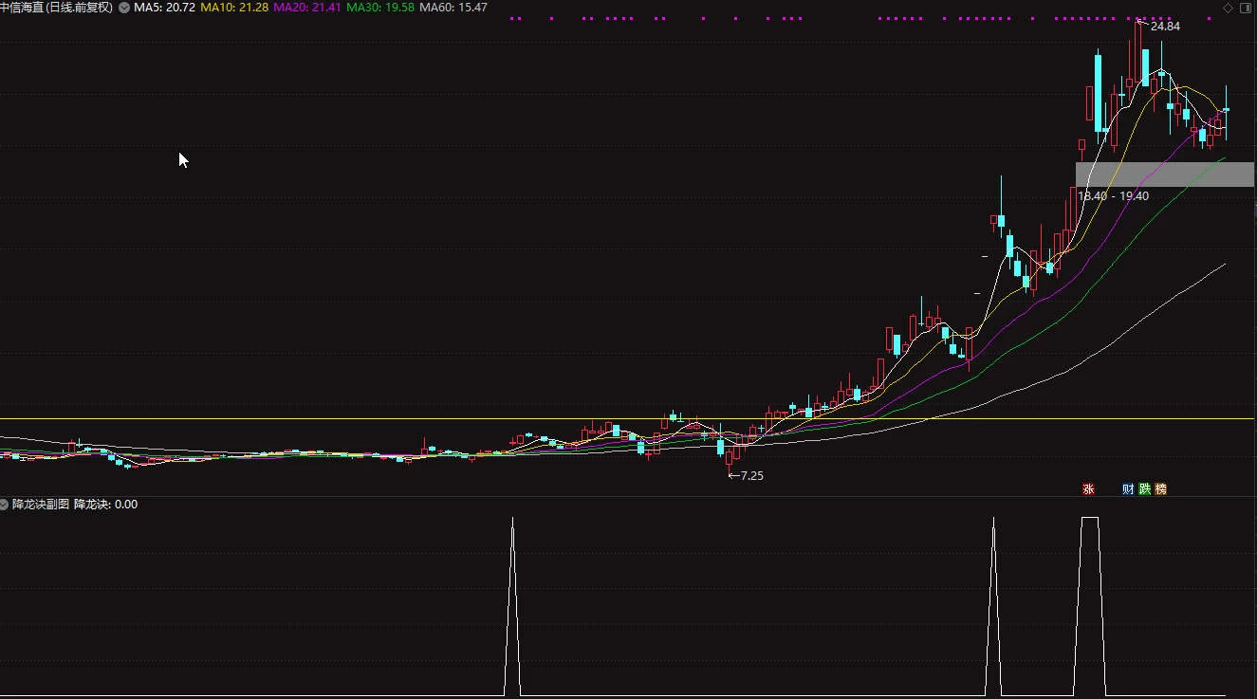Image resolution: width=1257 pixels, height=699 pixels.
Task: Open the orange 榜 ranking marker
Action: pyautogui.click(x=1161, y=488)
